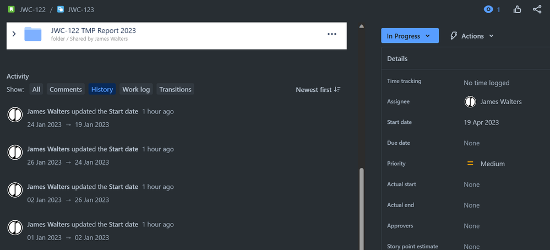Click James Walters avatar beside 24 Jan to 19 Jan change
550x250 pixels.
pos(15,115)
